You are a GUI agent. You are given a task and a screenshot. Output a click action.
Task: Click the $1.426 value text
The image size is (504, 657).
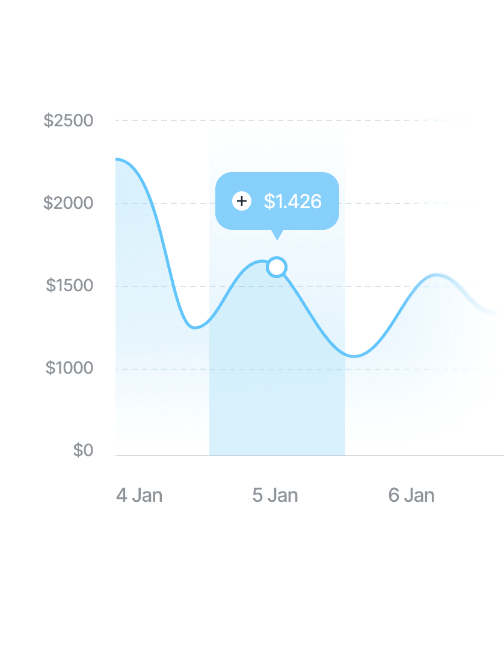292,202
